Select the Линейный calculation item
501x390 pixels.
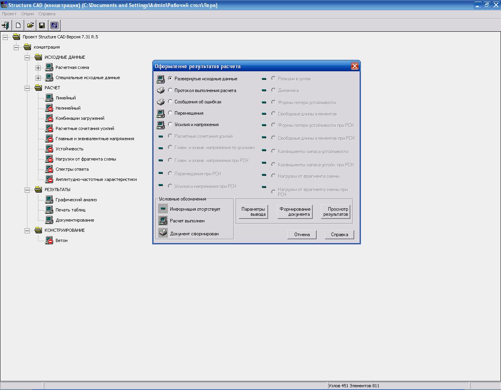click(x=66, y=98)
